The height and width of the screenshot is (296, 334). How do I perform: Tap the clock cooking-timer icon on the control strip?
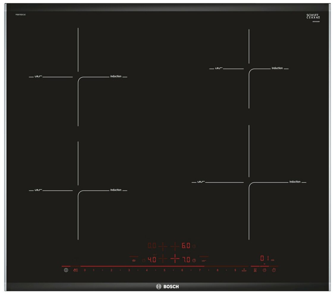[x=264, y=270]
